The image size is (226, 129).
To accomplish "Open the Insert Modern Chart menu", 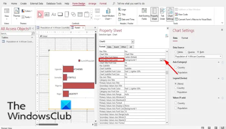I will [x=108, y=14].
